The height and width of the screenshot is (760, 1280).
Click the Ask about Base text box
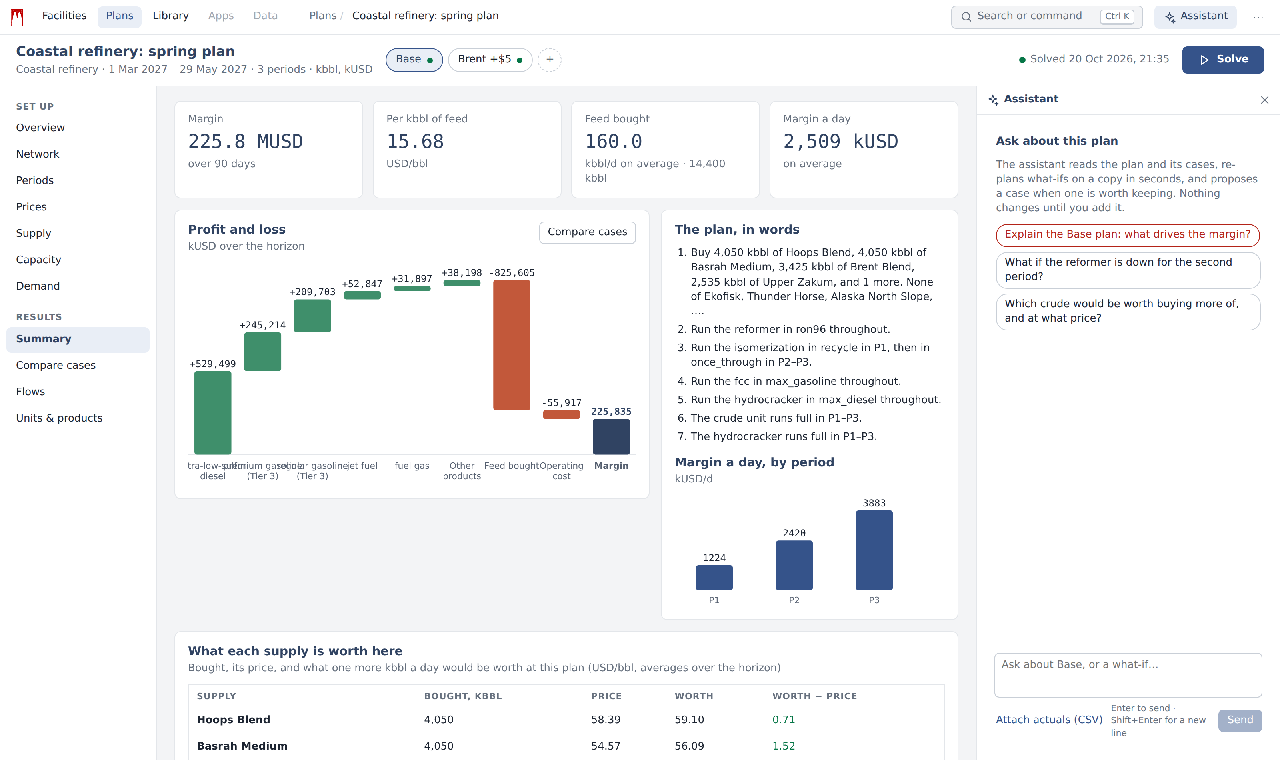(1128, 674)
